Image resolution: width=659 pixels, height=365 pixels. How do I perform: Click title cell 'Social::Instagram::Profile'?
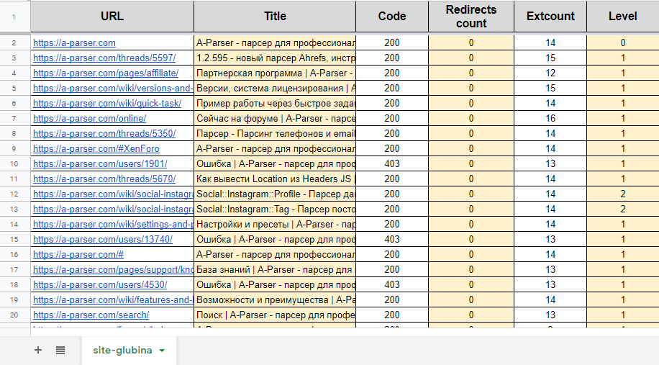tap(275, 194)
